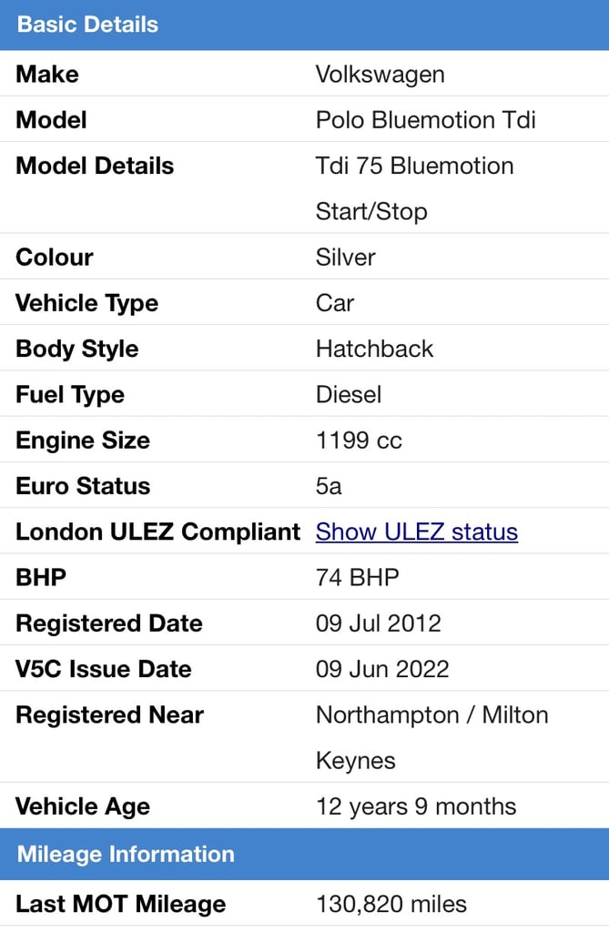The height and width of the screenshot is (932, 609).
Task: Select the 12 years 9 months age
Action: pyautogui.click(x=416, y=806)
